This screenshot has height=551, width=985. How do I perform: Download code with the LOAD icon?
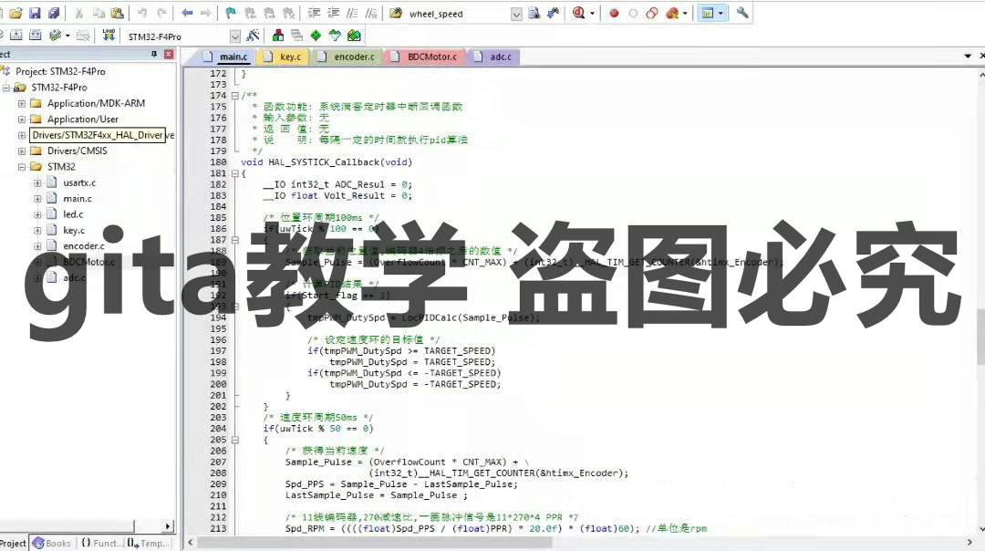pyautogui.click(x=109, y=36)
